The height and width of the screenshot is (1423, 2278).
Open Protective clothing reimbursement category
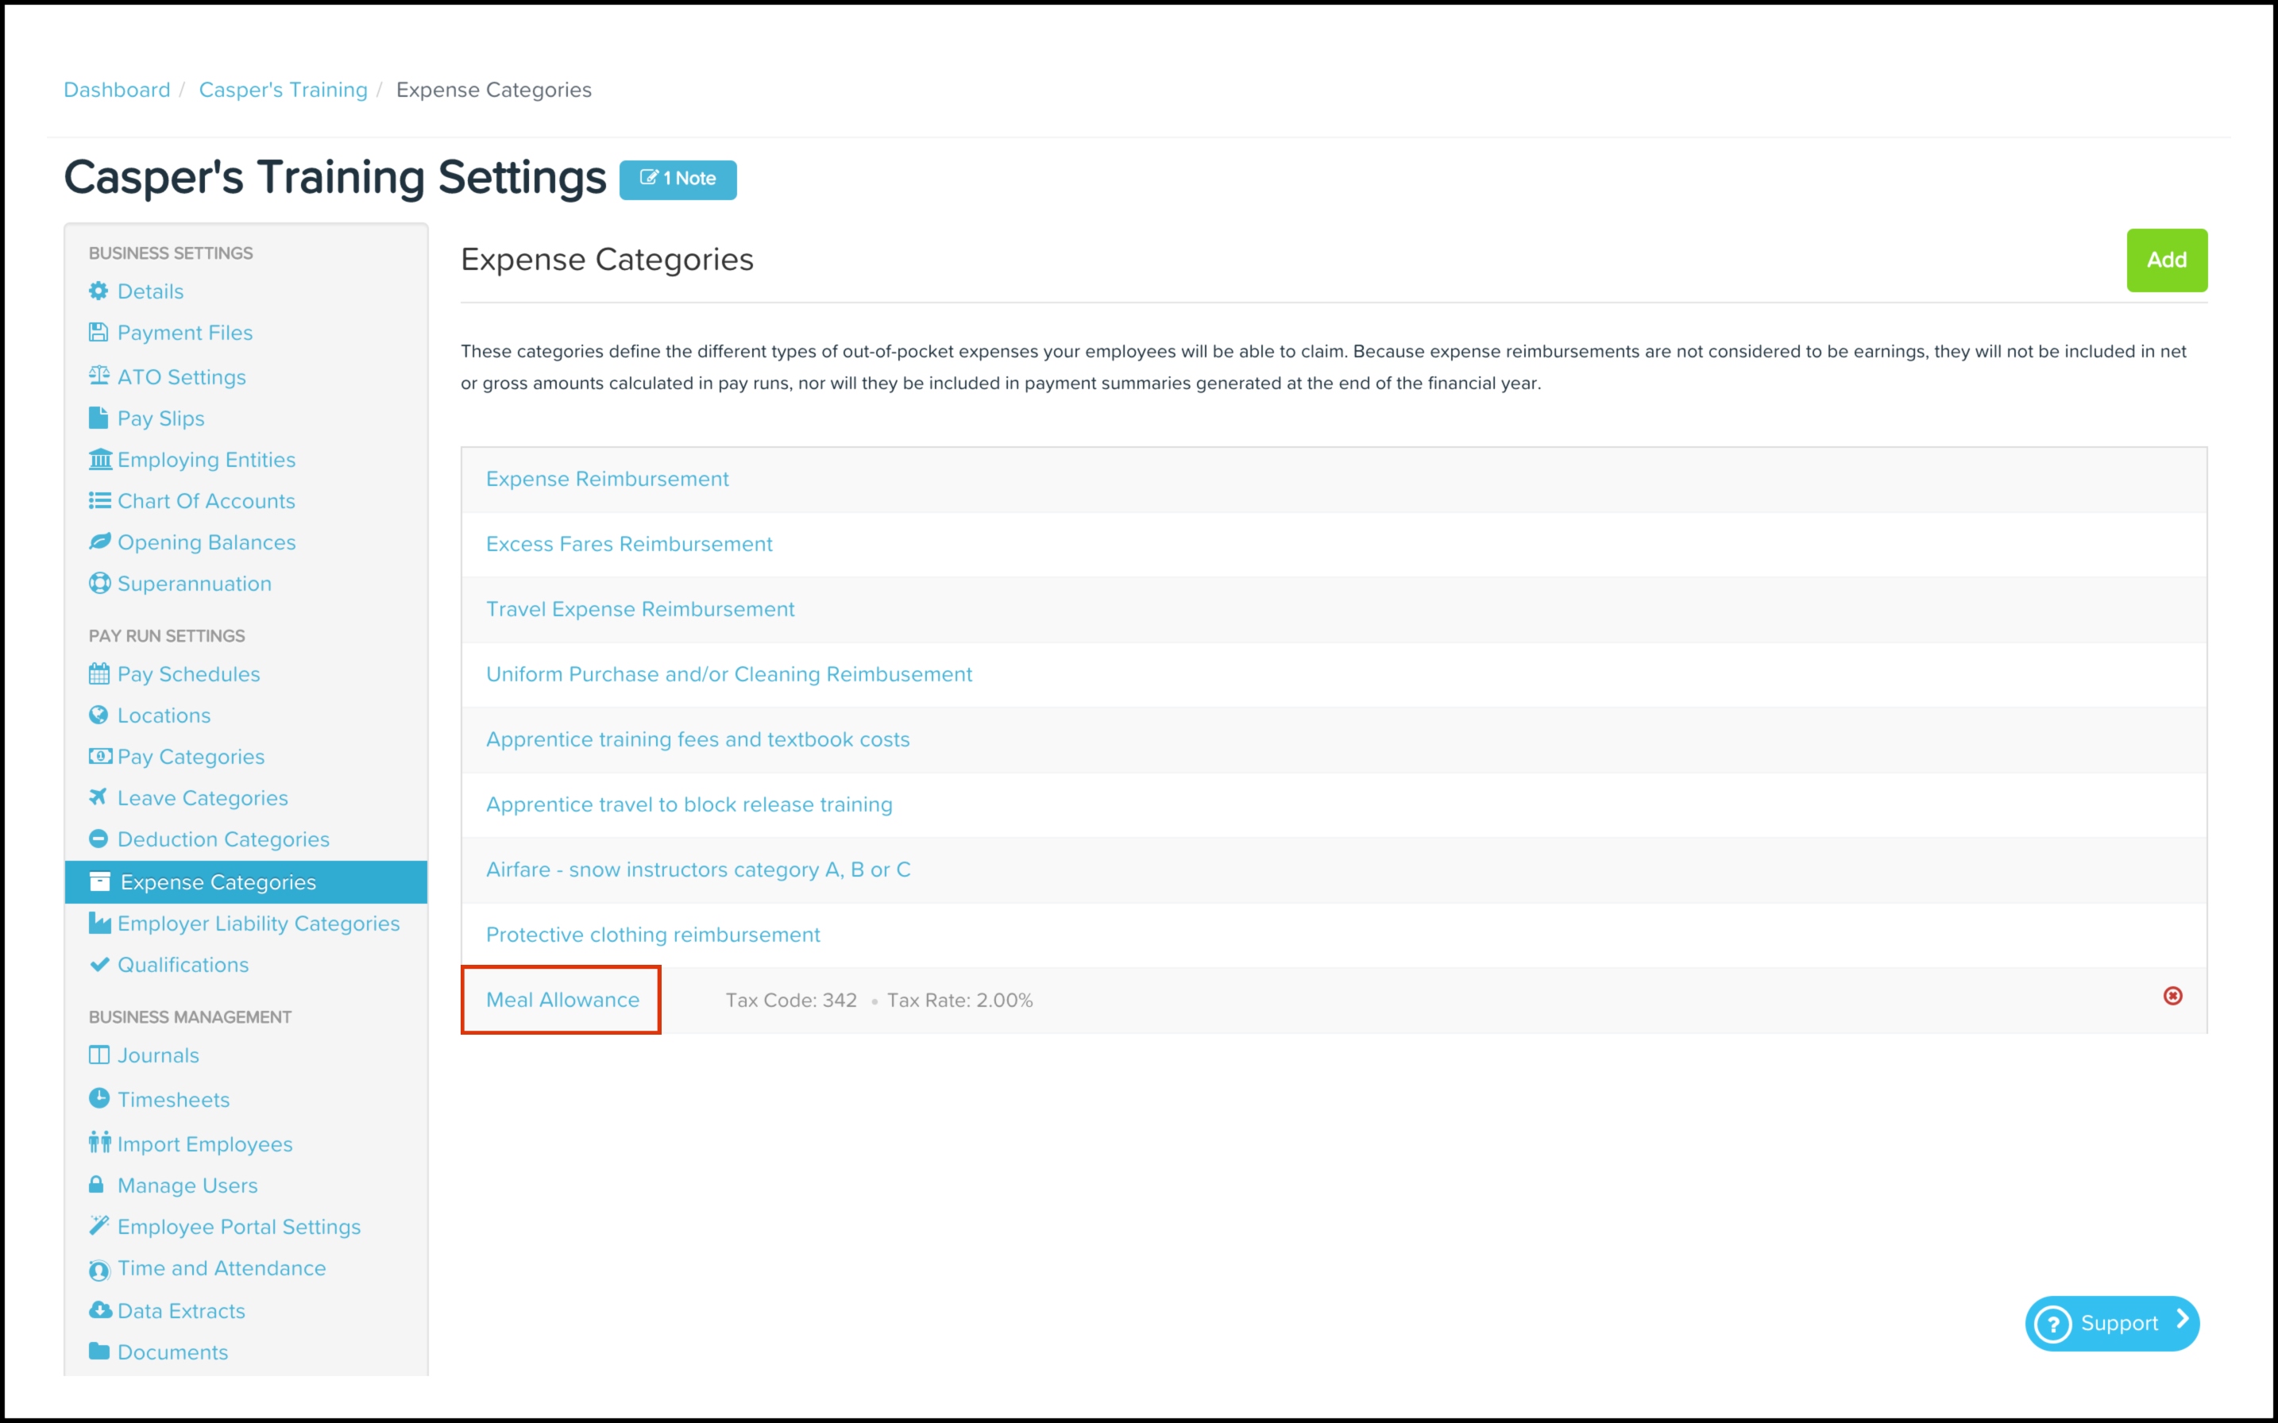point(653,935)
